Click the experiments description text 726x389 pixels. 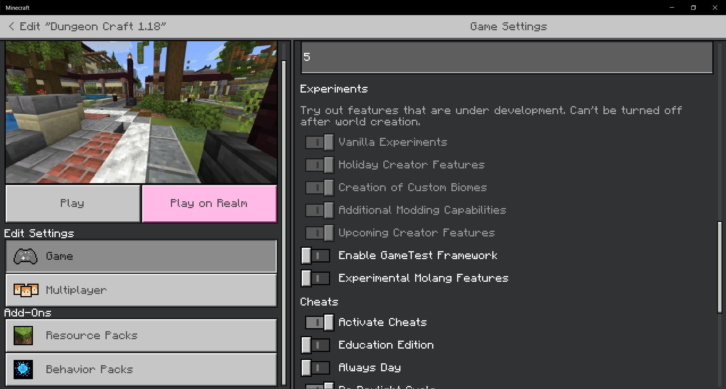(x=491, y=116)
